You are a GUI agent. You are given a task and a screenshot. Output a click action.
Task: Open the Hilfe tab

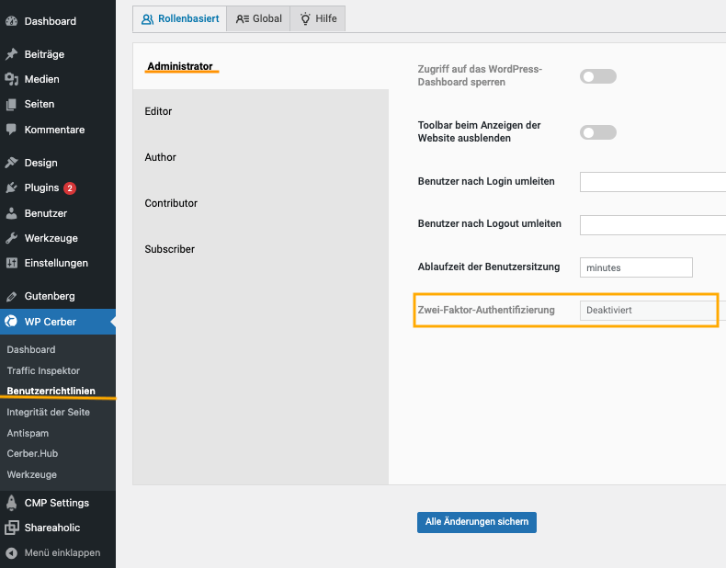318,19
